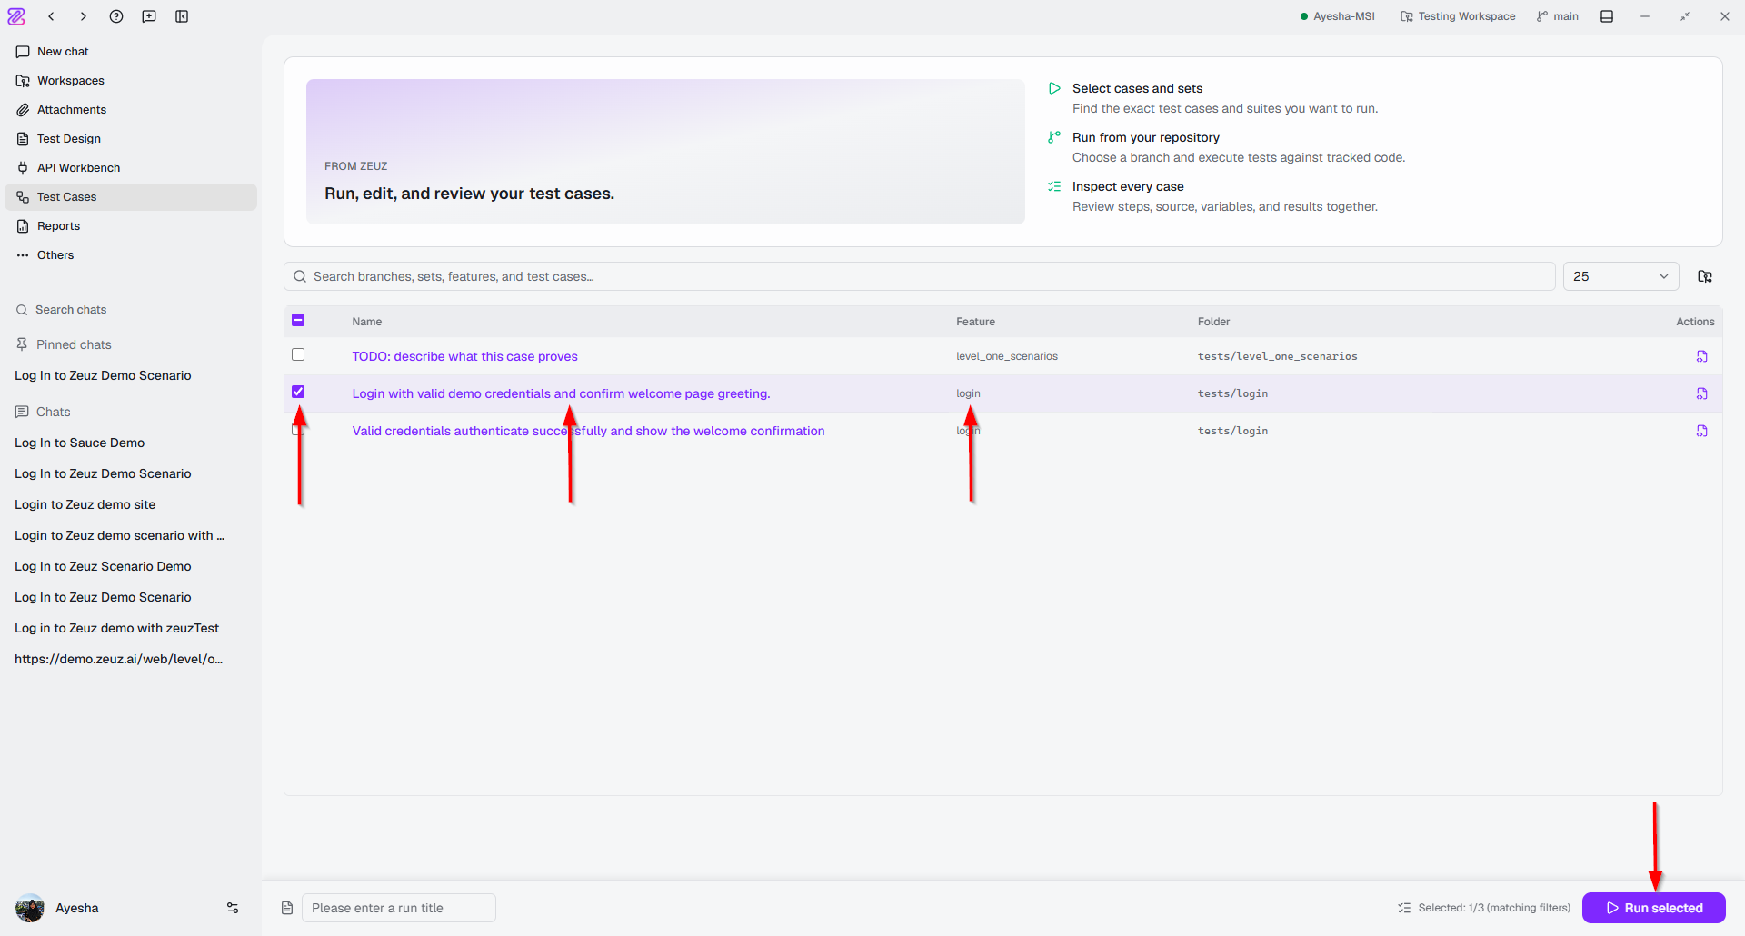Image resolution: width=1745 pixels, height=936 pixels.
Task: Open the action icon for TODO case
Action: click(x=1701, y=356)
